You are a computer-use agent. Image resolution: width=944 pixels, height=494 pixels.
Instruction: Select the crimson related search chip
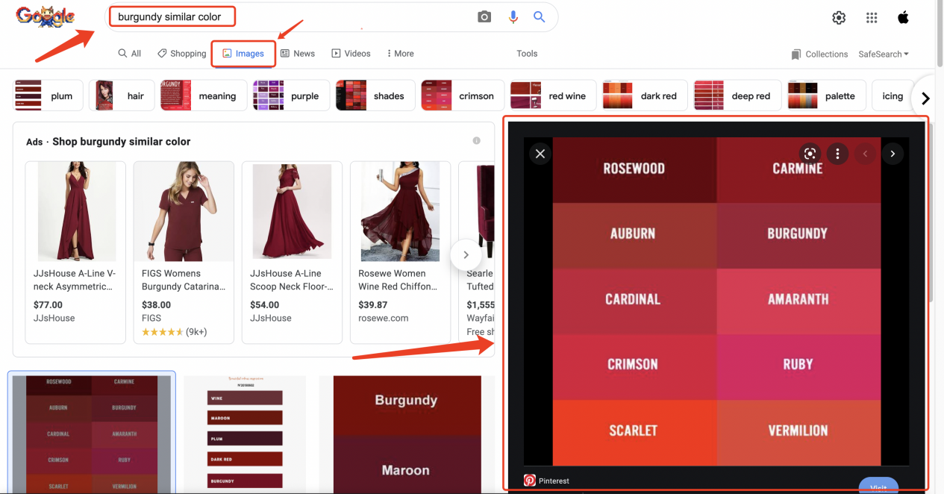pos(462,96)
